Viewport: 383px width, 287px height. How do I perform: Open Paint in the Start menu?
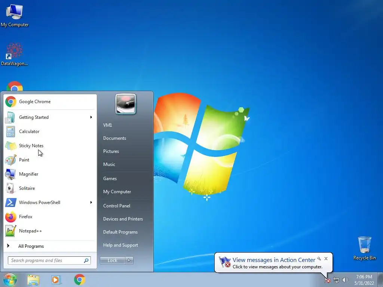point(50,160)
